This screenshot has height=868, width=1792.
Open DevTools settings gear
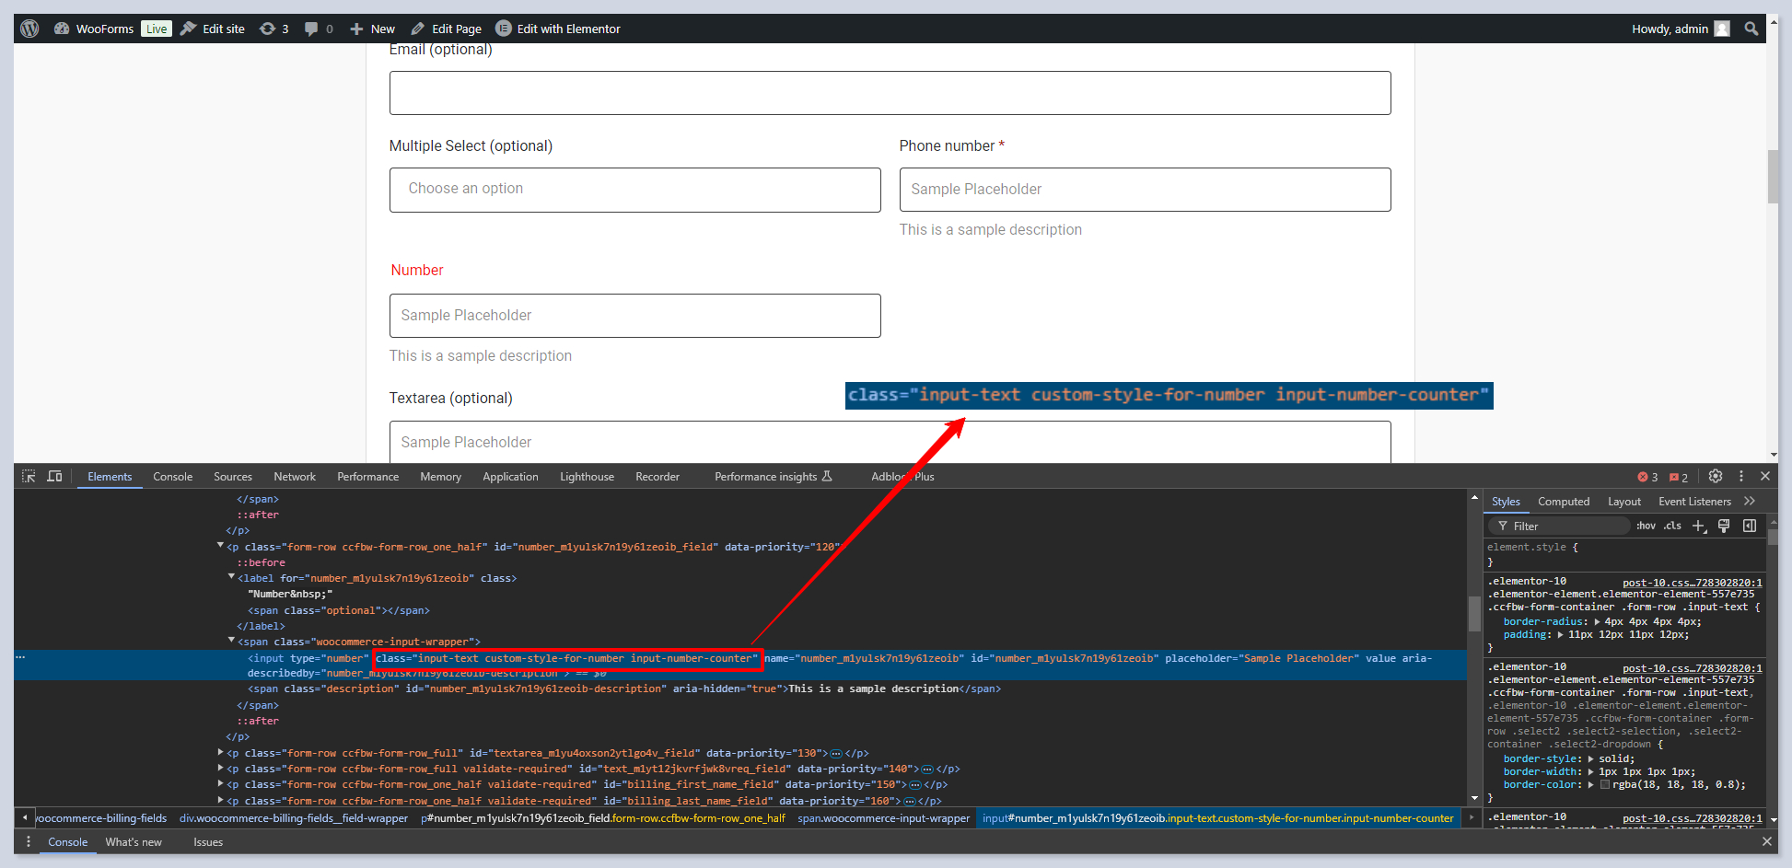[1715, 476]
